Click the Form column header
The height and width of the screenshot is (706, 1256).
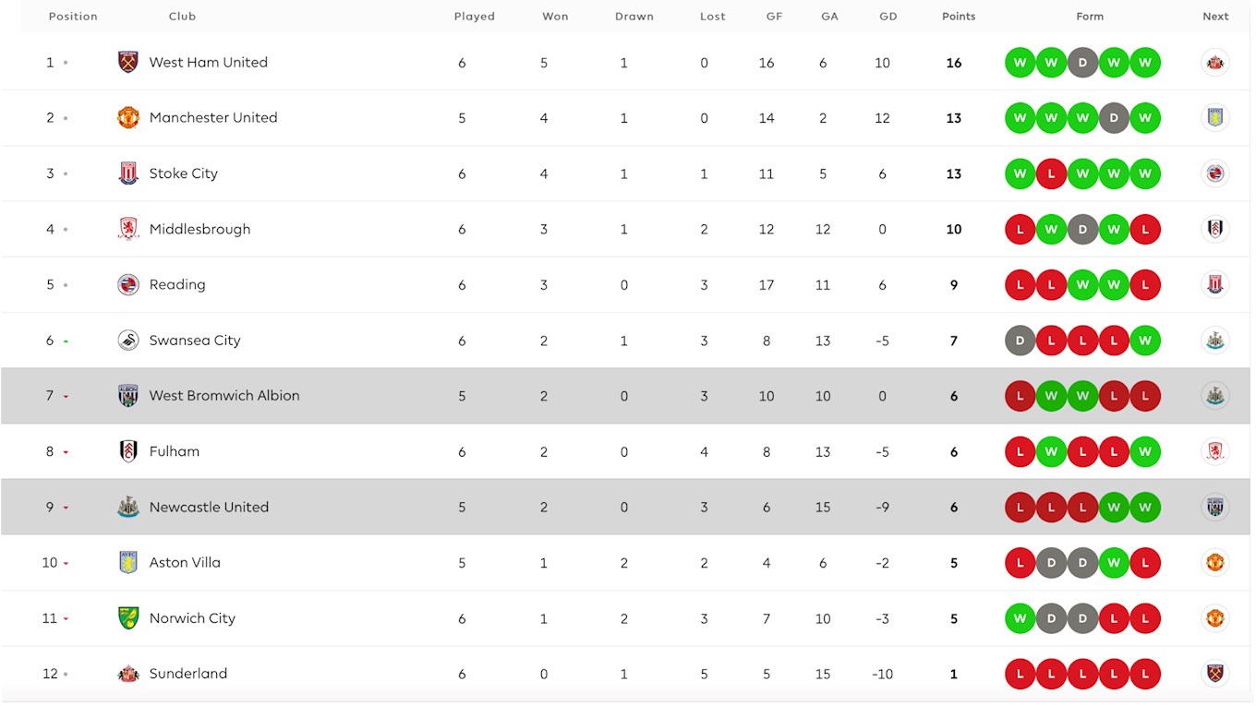point(1090,17)
